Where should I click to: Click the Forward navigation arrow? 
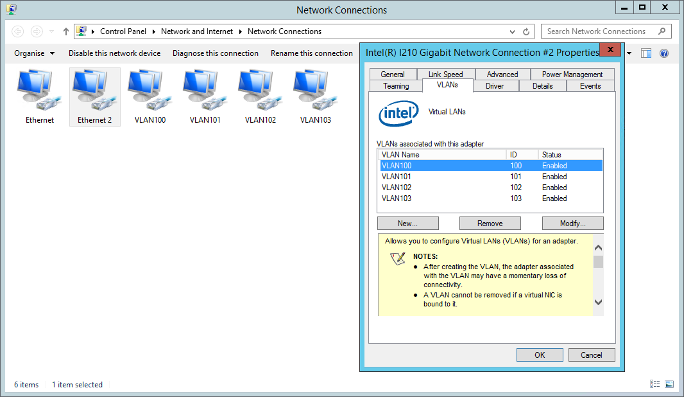click(37, 31)
